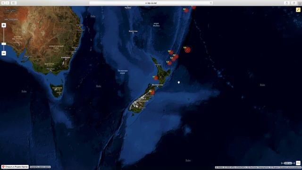Click the 'Создать свою карту' link

click(x=40, y=167)
